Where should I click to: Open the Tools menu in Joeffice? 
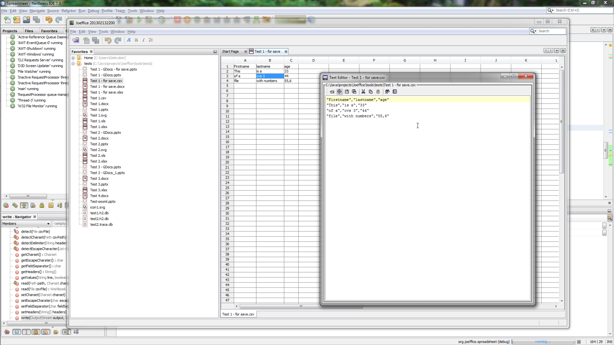[x=103, y=31]
